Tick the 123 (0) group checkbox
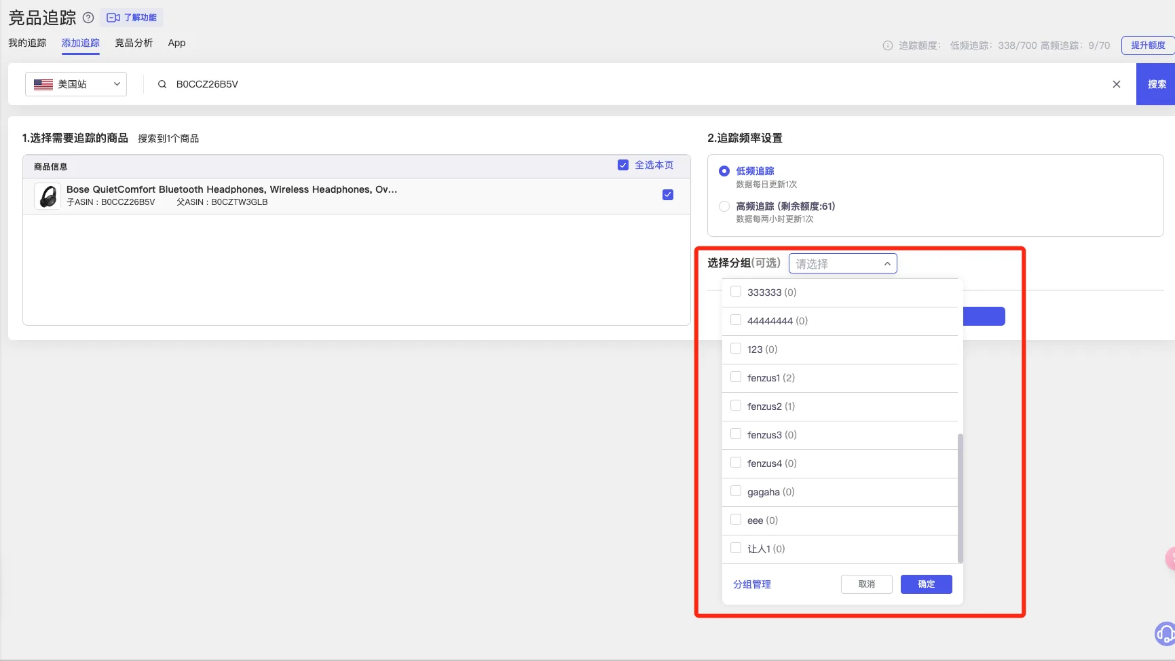This screenshot has height=661, width=1175. 736,349
